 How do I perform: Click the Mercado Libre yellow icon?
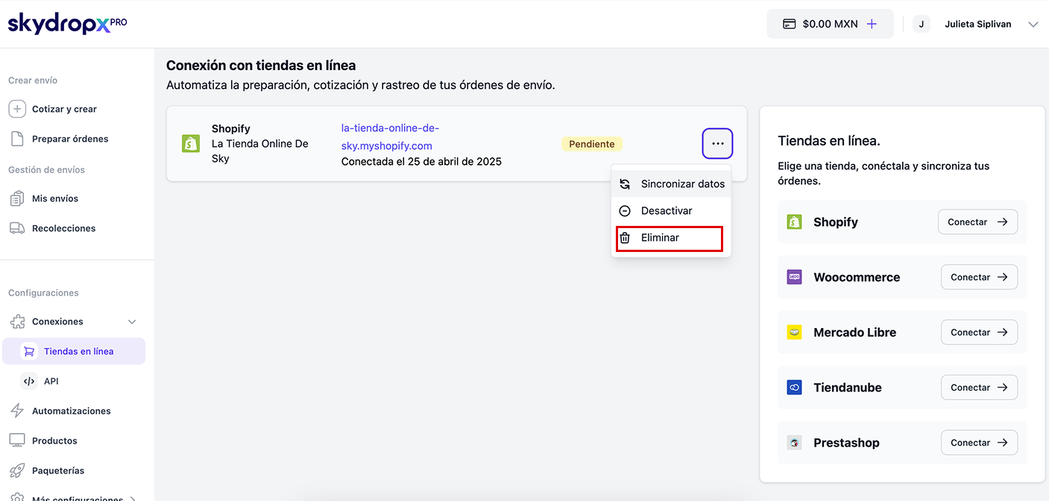click(794, 333)
